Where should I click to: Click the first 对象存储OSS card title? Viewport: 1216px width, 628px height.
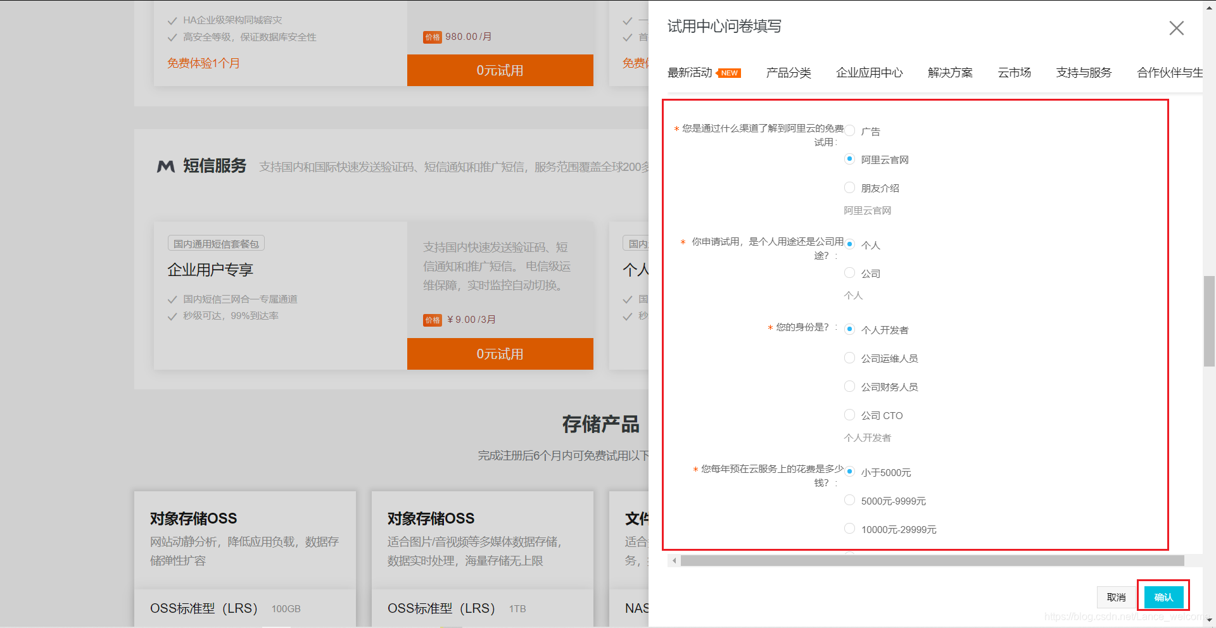click(194, 518)
